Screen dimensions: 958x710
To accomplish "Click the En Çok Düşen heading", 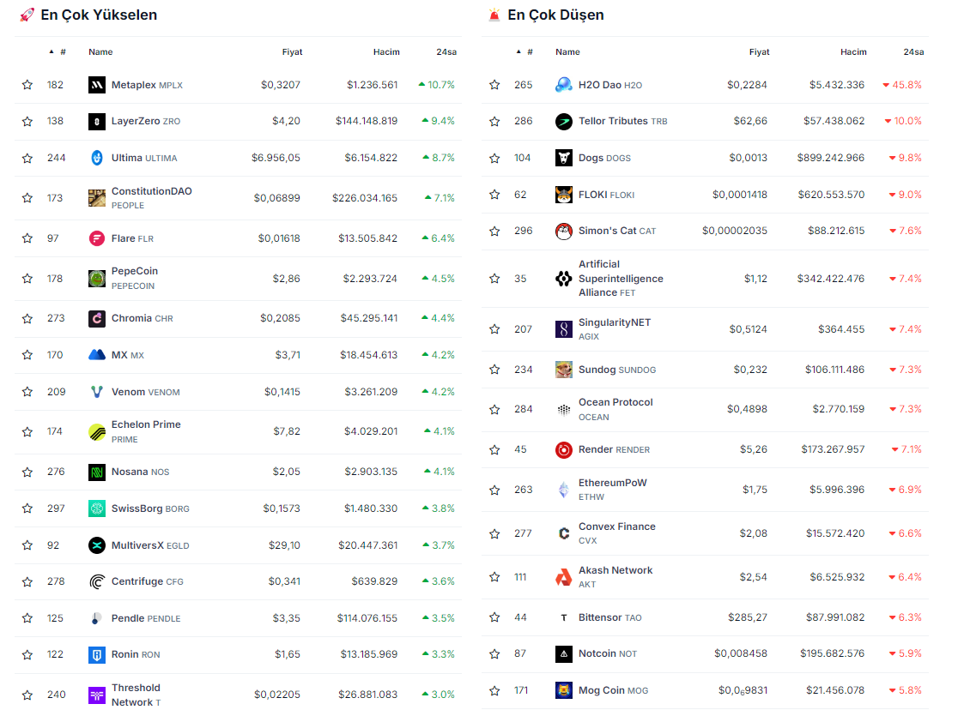I will (556, 15).
